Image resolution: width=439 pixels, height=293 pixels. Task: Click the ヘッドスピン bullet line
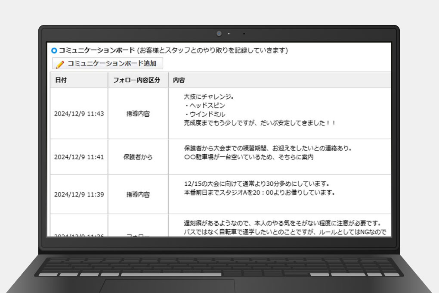[x=204, y=105]
